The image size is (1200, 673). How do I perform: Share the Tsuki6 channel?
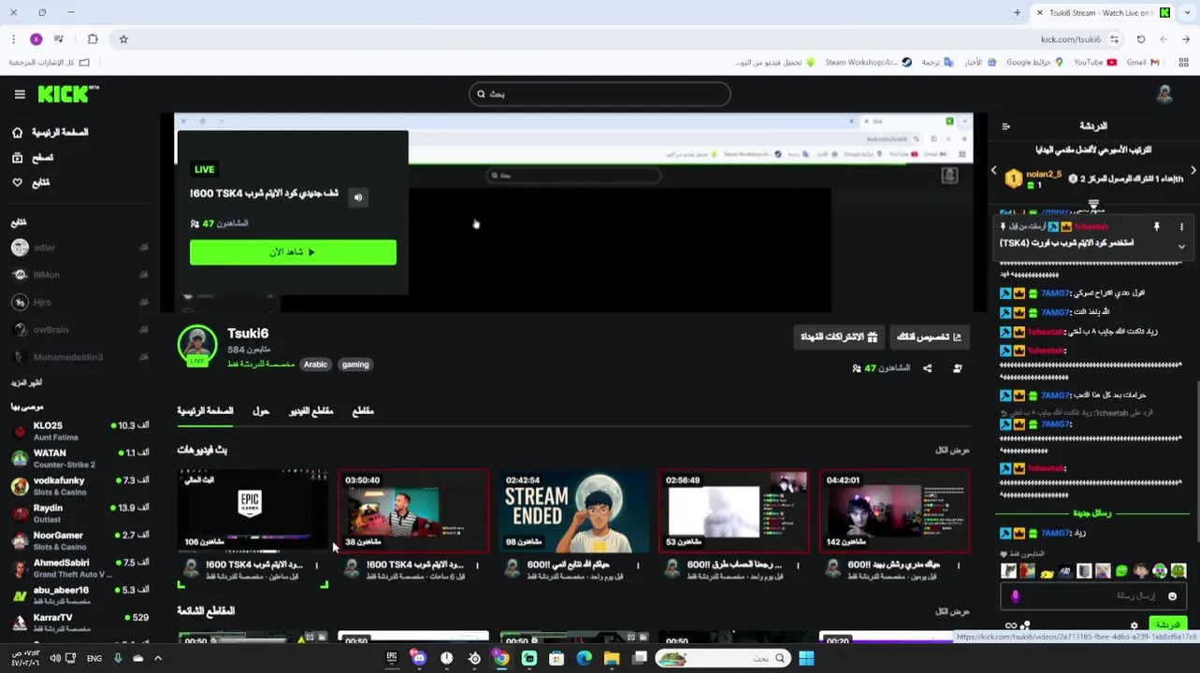click(x=927, y=368)
